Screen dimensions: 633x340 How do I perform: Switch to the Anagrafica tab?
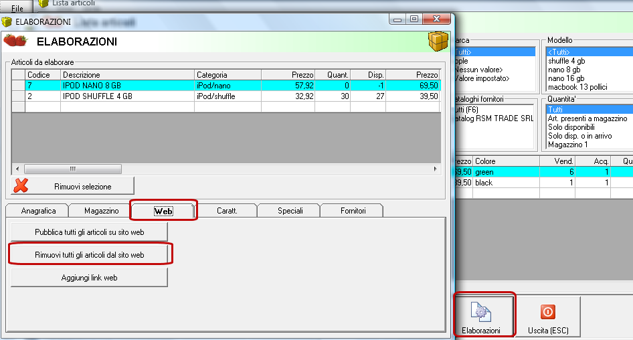[38, 211]
